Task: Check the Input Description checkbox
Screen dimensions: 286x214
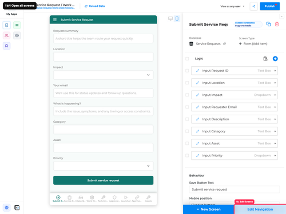Action: [x=187, y=119]
